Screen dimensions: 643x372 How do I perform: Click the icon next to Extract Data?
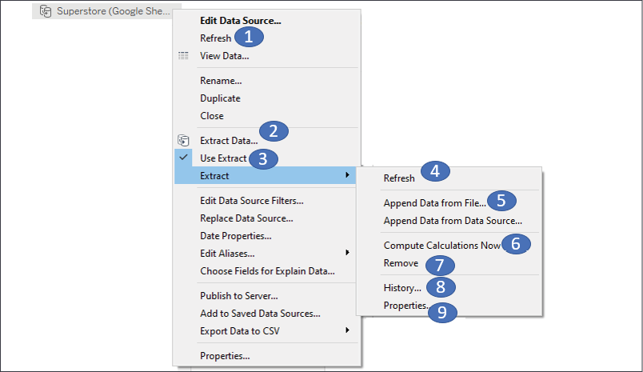[184, 141]
